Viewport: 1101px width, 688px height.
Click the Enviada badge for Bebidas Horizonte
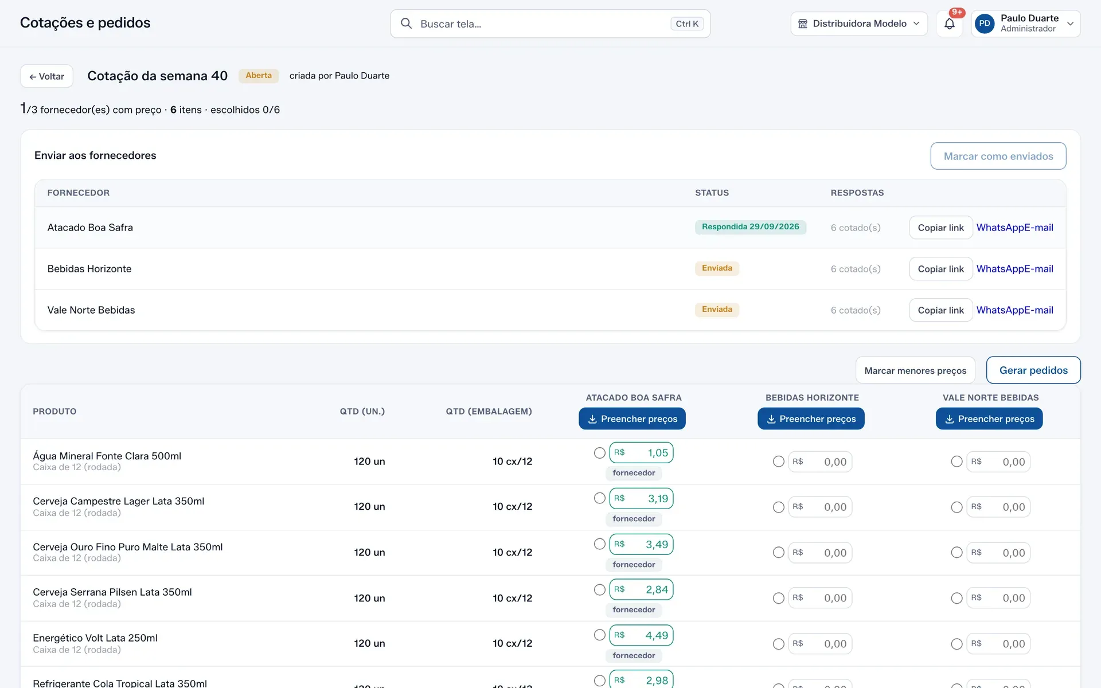click(717, 268)
